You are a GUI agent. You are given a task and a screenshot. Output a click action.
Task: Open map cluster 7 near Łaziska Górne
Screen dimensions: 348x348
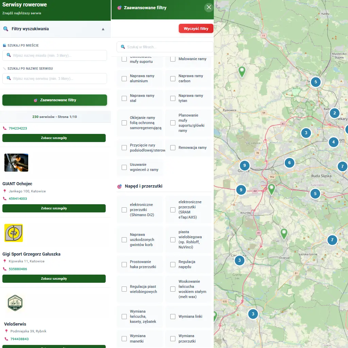(332, 240)
